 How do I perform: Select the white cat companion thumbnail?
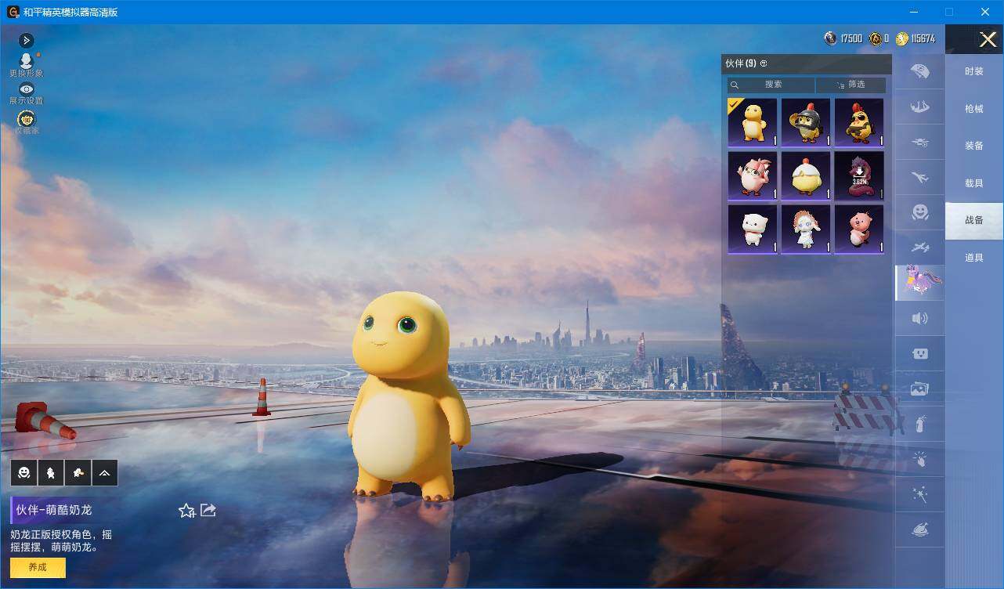pyautogui.click(x=753, y=229)
